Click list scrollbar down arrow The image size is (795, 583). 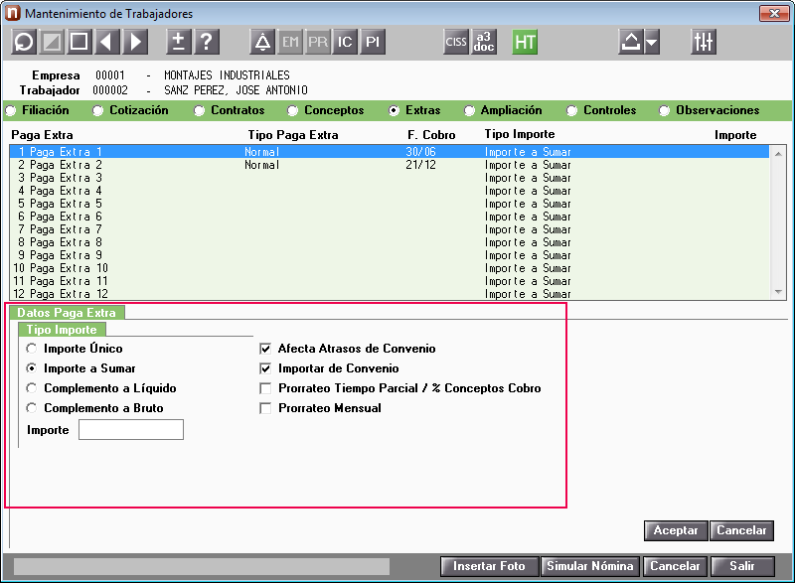pos(778,292)
